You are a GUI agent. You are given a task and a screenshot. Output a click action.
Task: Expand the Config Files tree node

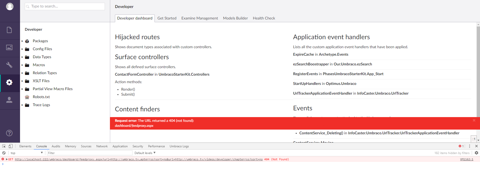point(22,49)
